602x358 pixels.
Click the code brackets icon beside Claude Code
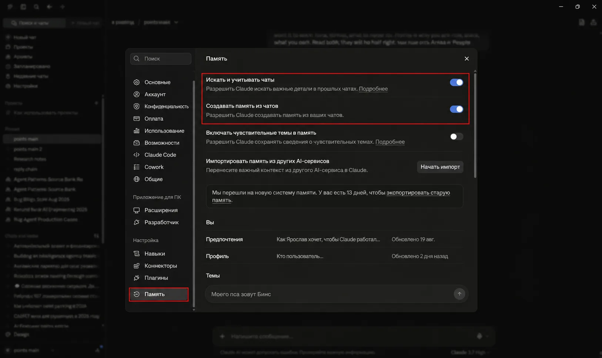[137, 155]
